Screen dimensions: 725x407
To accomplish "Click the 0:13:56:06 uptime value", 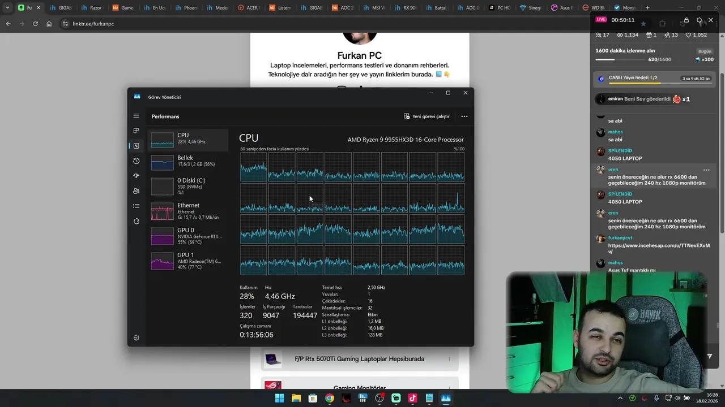I will (x=257, y=335).
